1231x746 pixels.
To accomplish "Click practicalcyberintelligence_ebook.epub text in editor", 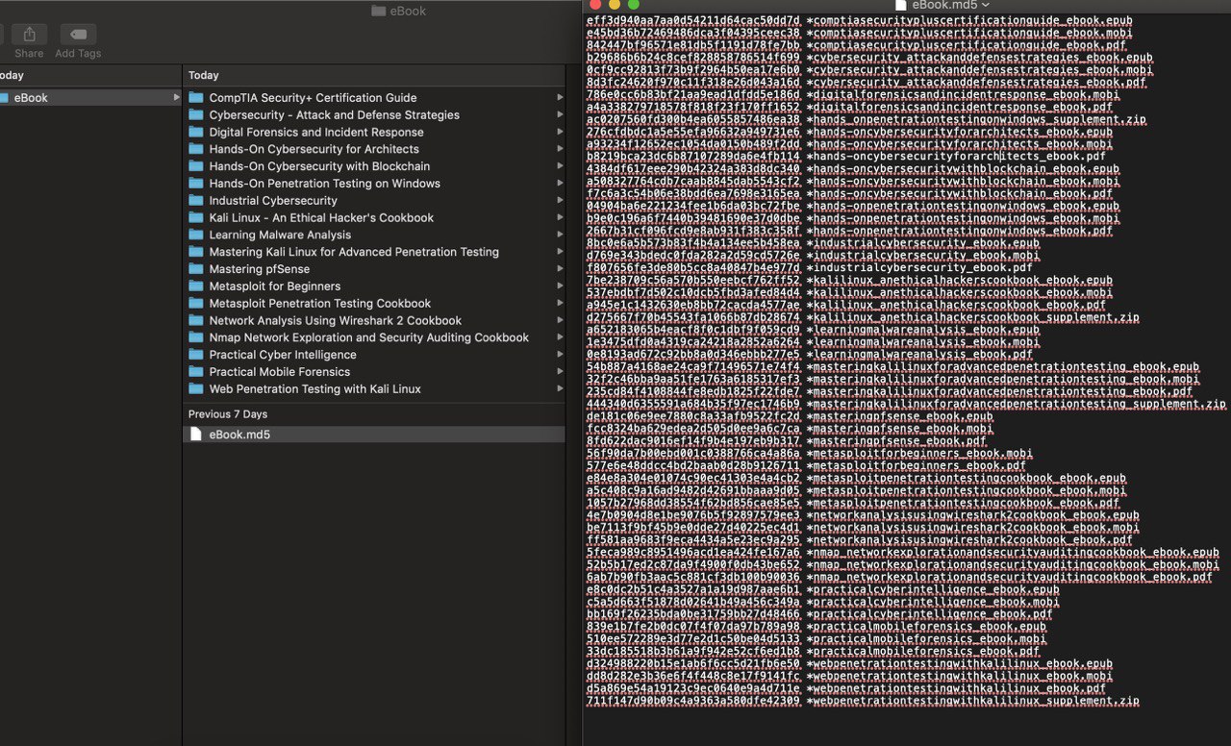I will point(936,590).
